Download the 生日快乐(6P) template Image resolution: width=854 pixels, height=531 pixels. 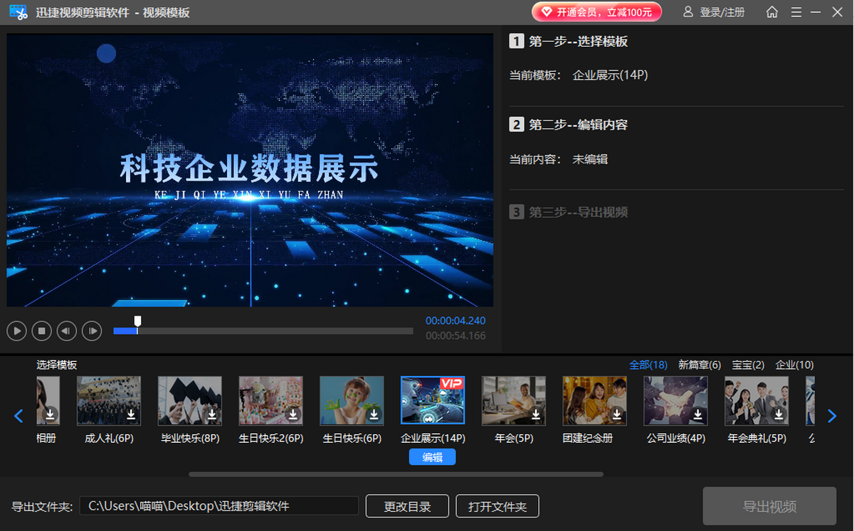coord(374,414)
